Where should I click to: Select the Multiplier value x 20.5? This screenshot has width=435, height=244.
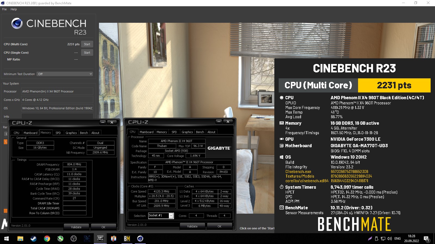point(161,196)
